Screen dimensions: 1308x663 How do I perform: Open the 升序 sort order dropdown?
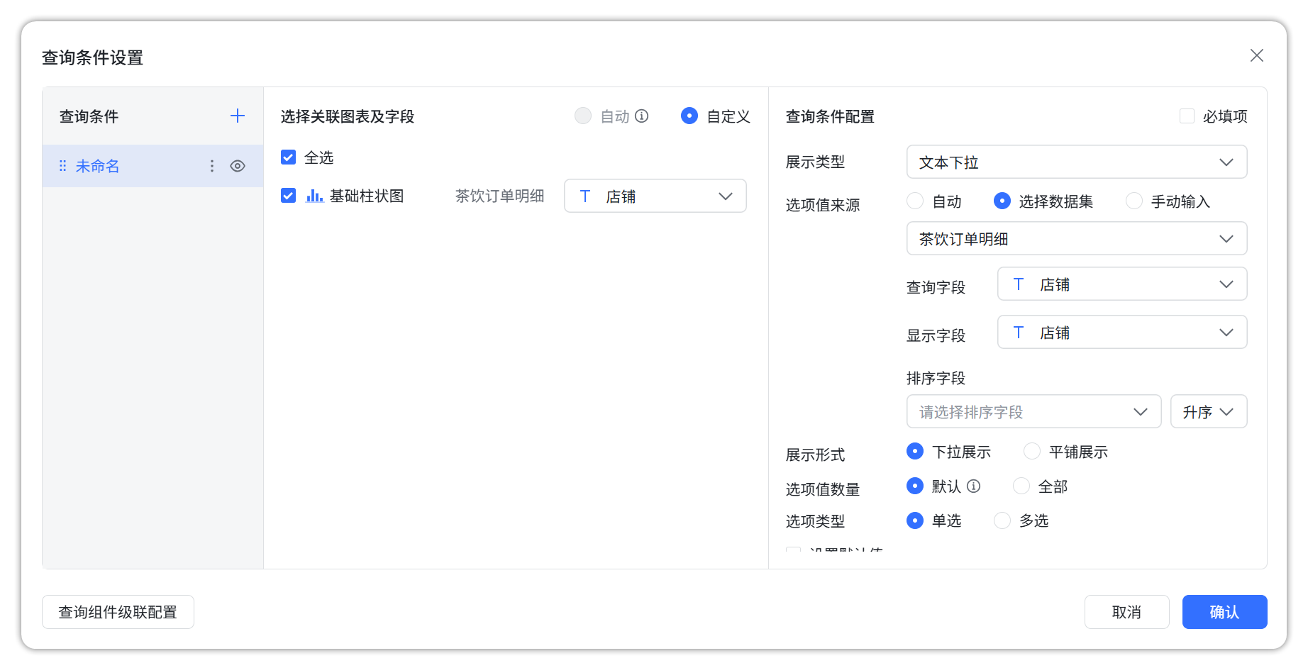tap(1209, 411)
